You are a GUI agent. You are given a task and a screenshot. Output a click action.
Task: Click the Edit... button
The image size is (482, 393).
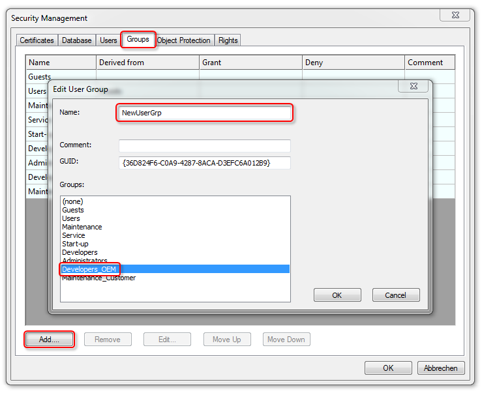tap(167, 339)
